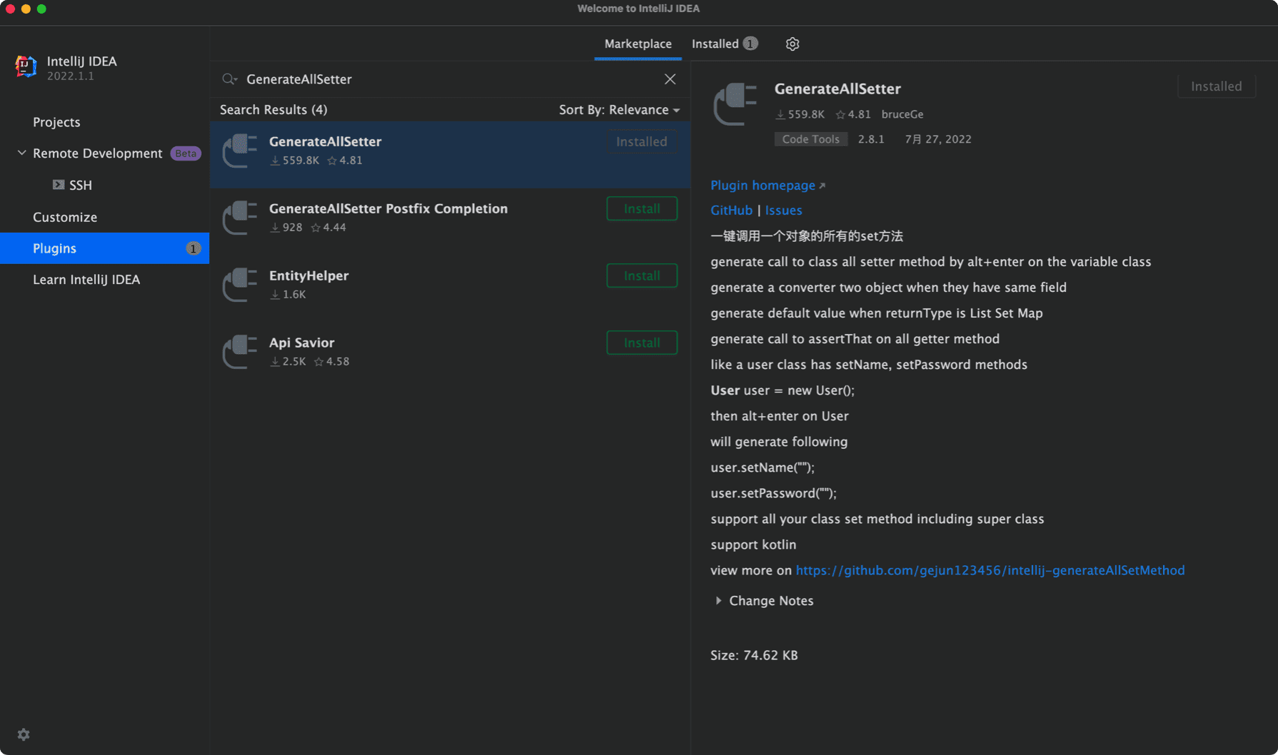Open the Sort By Relevance dropdown
Screen dimensions: 1278x755
pos(619,110)
